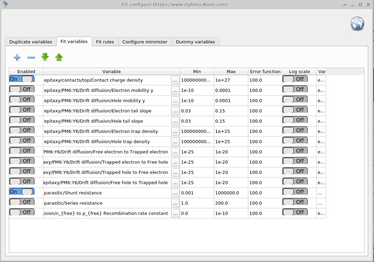
Task: Open variable picker for Contact charge density
Action: coord(175,80)
